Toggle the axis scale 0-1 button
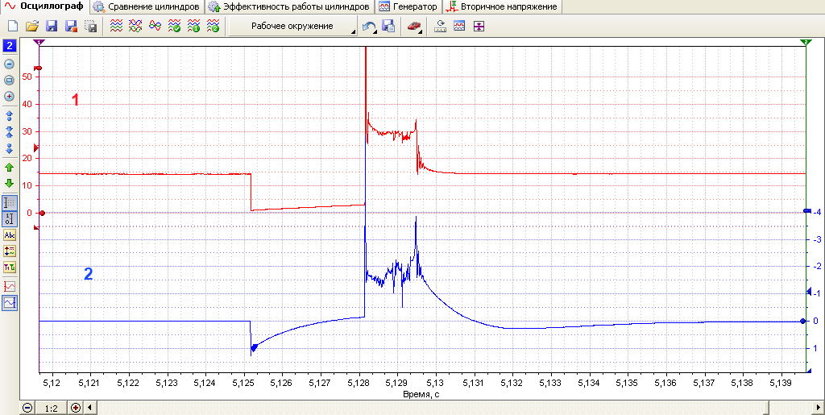Viewport: 825px width, 415px height. coord(10,218)
